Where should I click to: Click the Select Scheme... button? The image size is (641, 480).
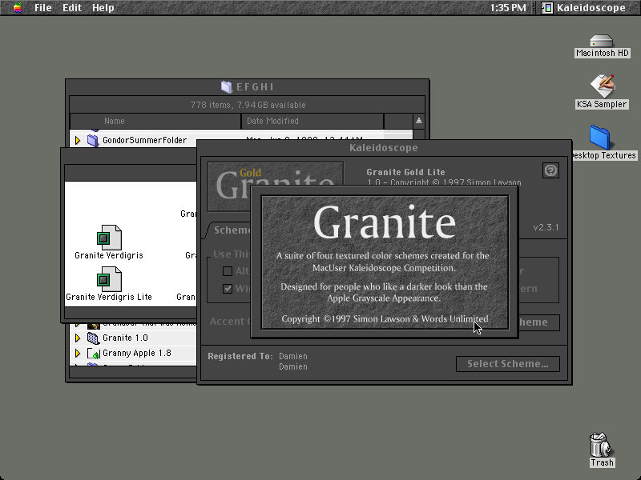[508, 364]
